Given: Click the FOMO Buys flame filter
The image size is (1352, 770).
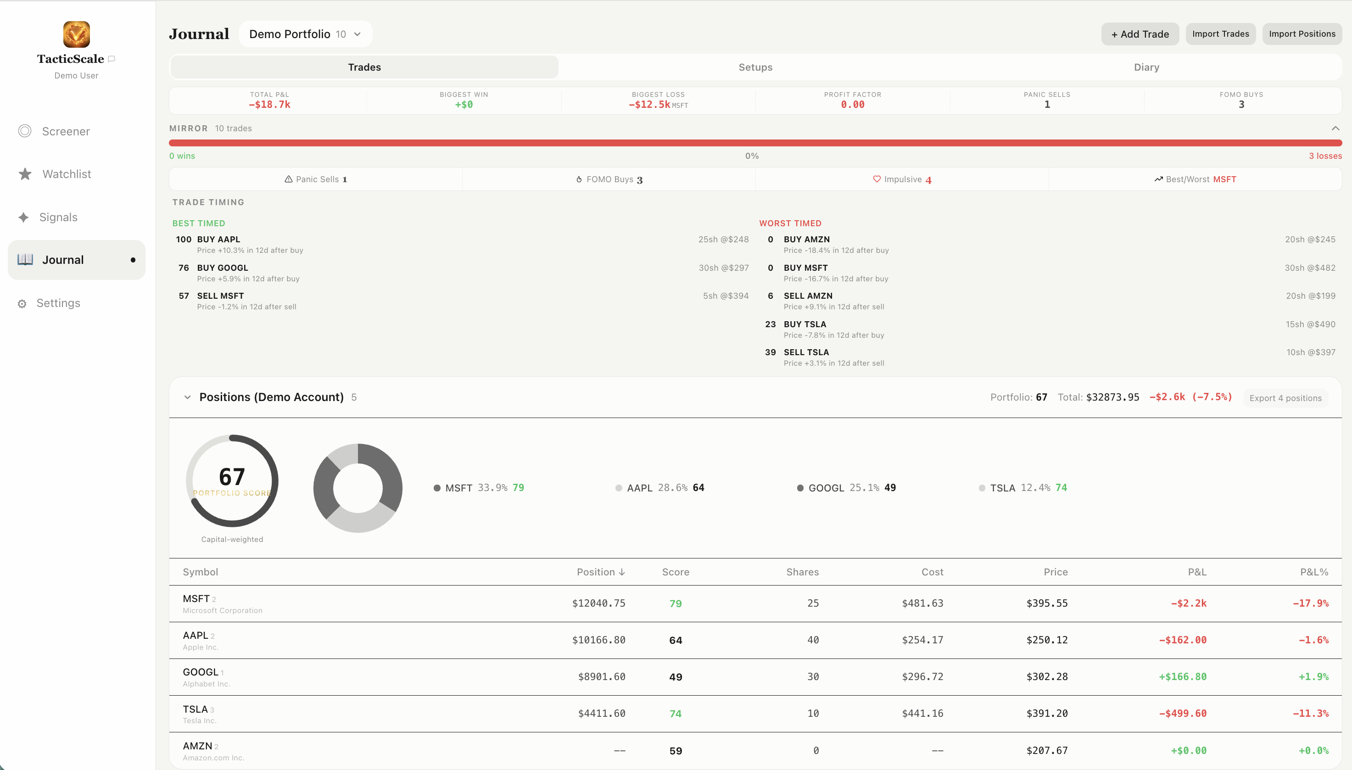Looking at the screenshot, I should [609, 179].
